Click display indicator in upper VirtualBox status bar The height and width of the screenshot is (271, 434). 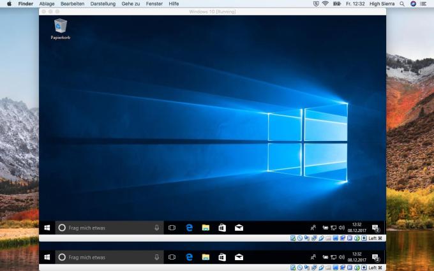336,238
